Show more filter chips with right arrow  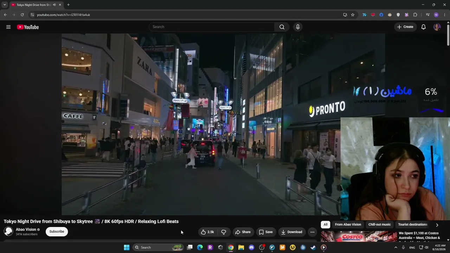click(437, 225)
